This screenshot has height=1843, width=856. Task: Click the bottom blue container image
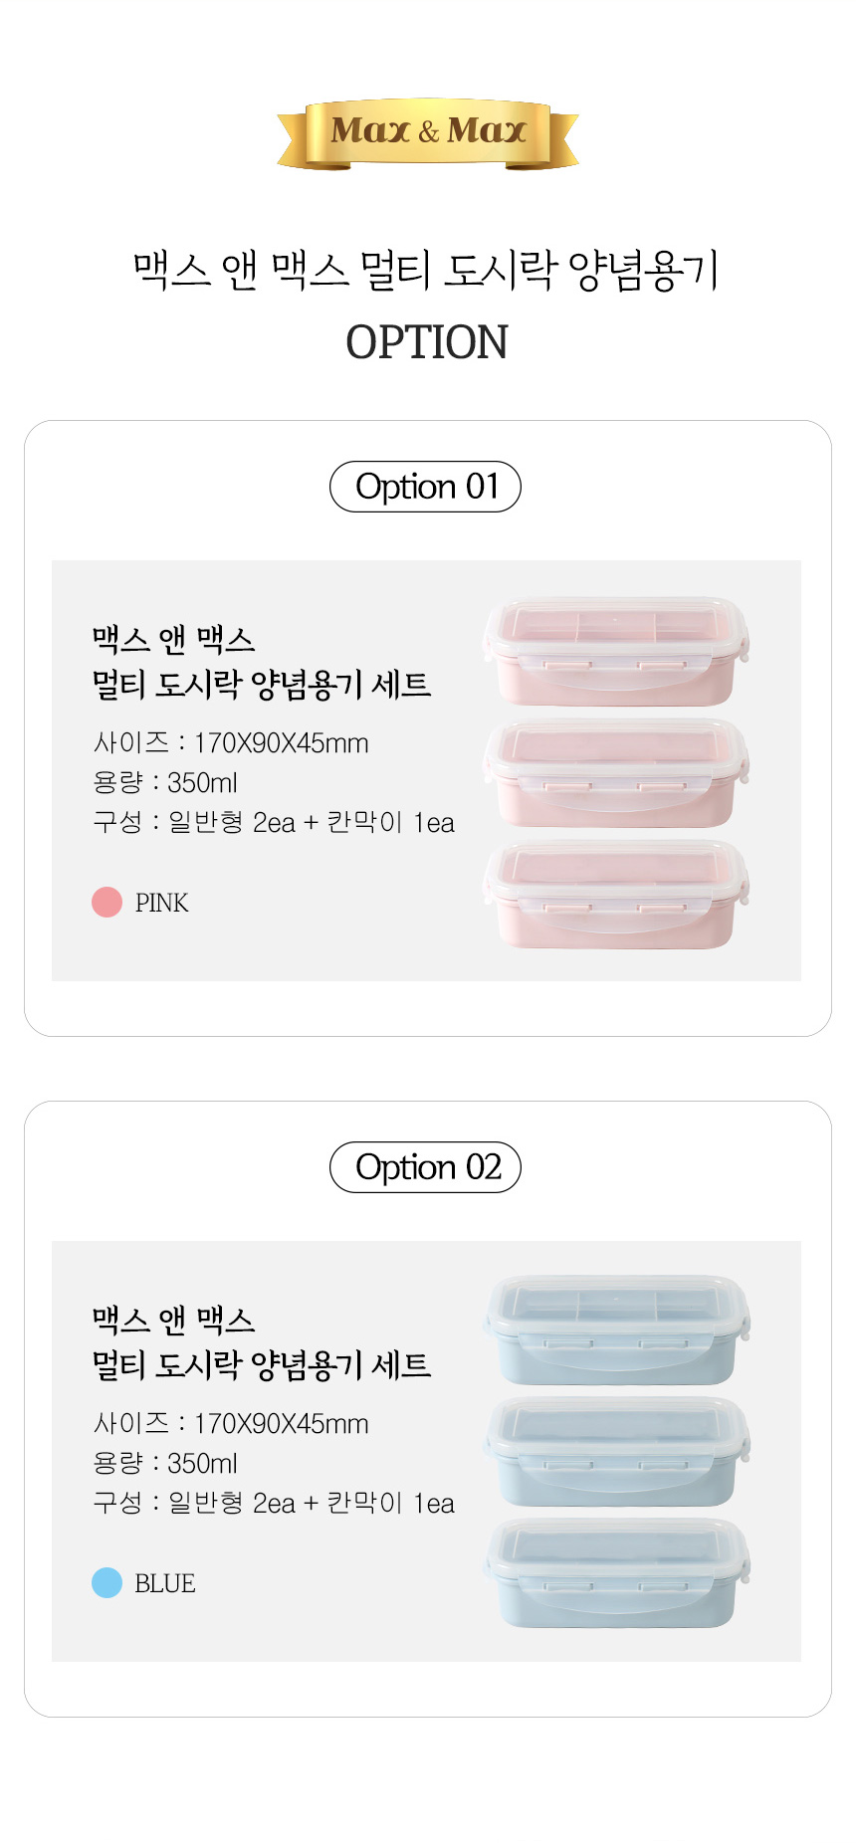pyautogui.click(x=616, y=1573)
